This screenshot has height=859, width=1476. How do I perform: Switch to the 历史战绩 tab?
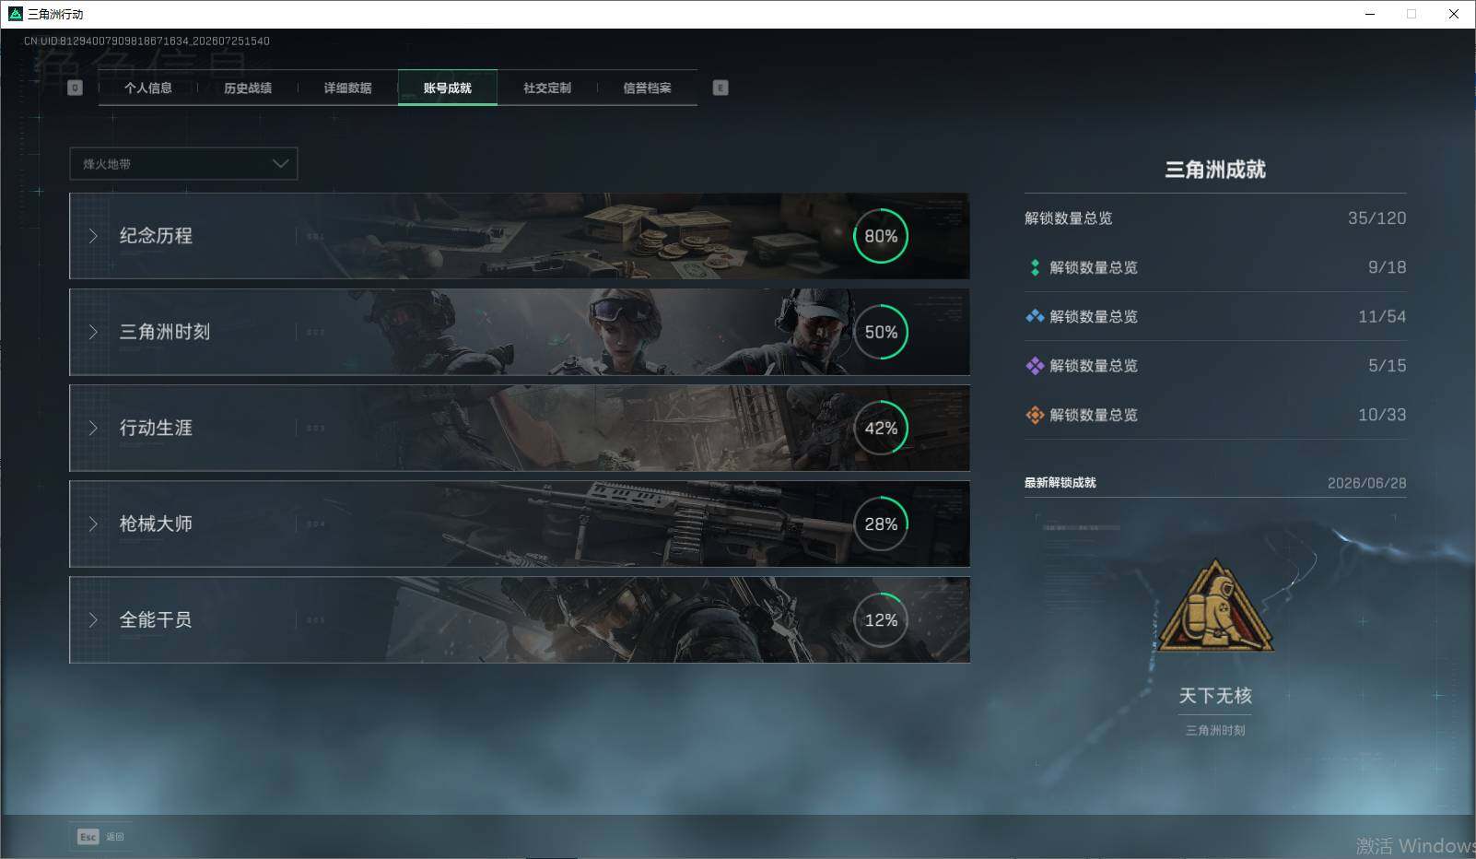click(x=248, y=88)
